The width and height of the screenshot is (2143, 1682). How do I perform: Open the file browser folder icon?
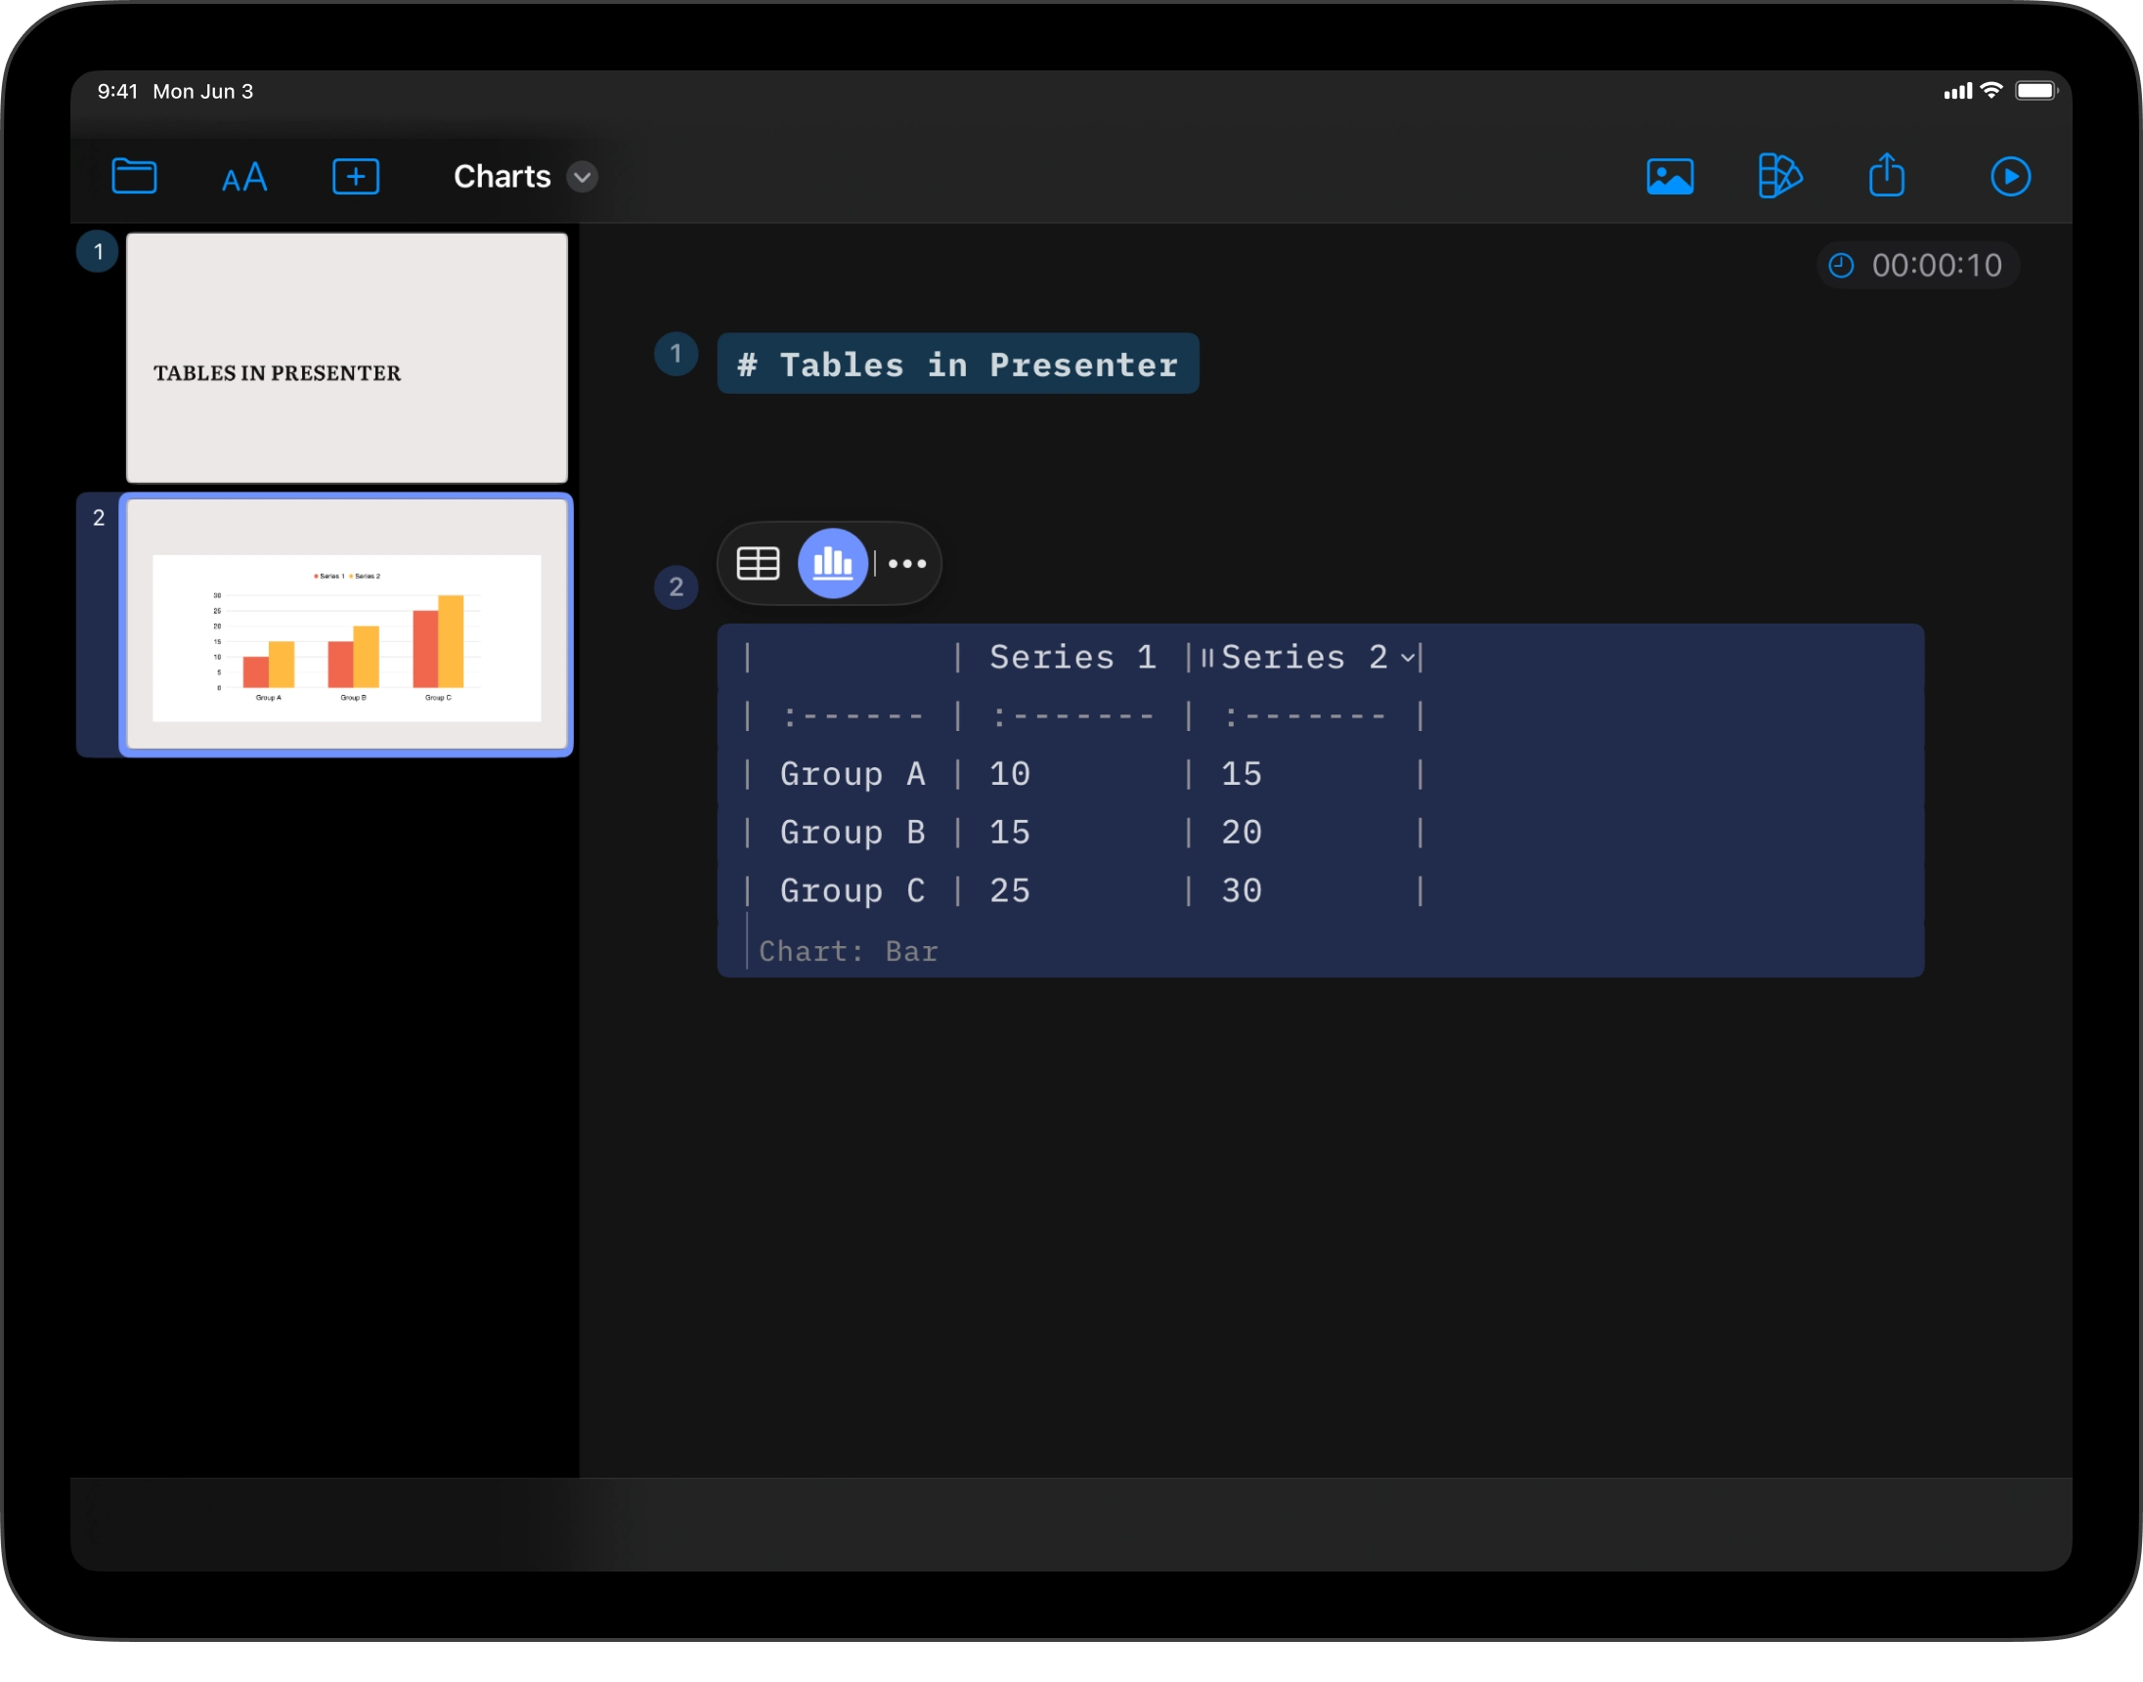pos(134,176)
